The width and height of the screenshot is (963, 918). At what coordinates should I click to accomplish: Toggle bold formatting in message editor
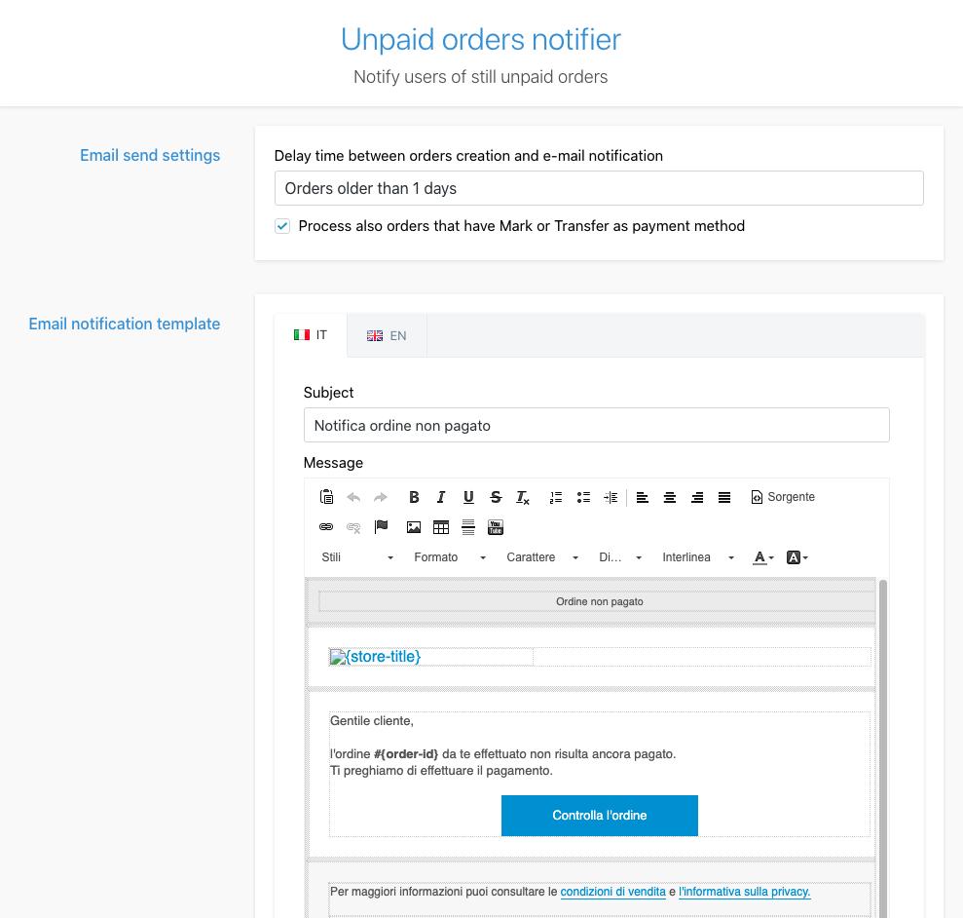point(414,497)
